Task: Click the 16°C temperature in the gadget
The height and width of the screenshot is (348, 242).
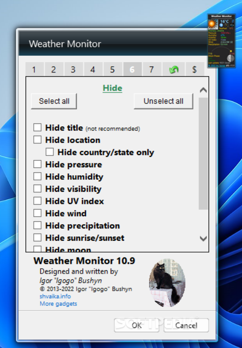Action: pos(224,22)
